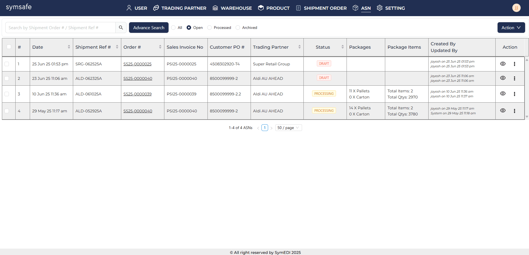Click the Advance Search button
This screenshot has width=529, height=255.
tap(149, 28)
